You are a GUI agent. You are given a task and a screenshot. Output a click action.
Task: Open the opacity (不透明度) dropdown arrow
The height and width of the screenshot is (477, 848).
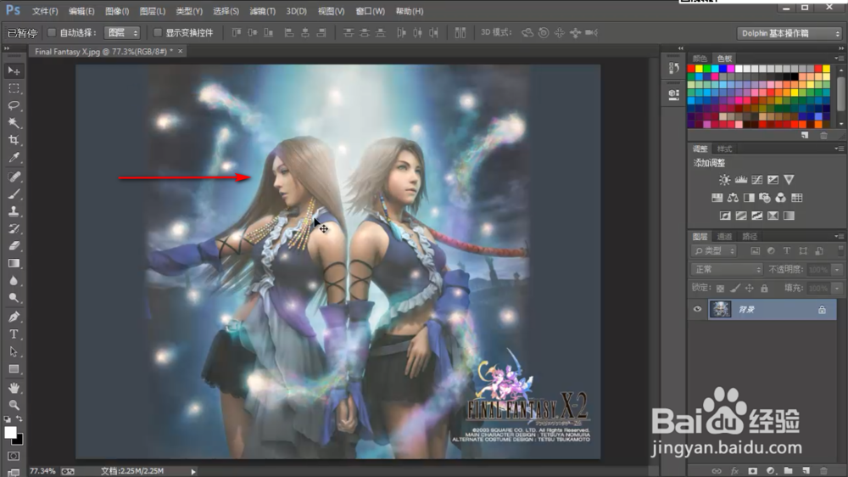[837, 269]
